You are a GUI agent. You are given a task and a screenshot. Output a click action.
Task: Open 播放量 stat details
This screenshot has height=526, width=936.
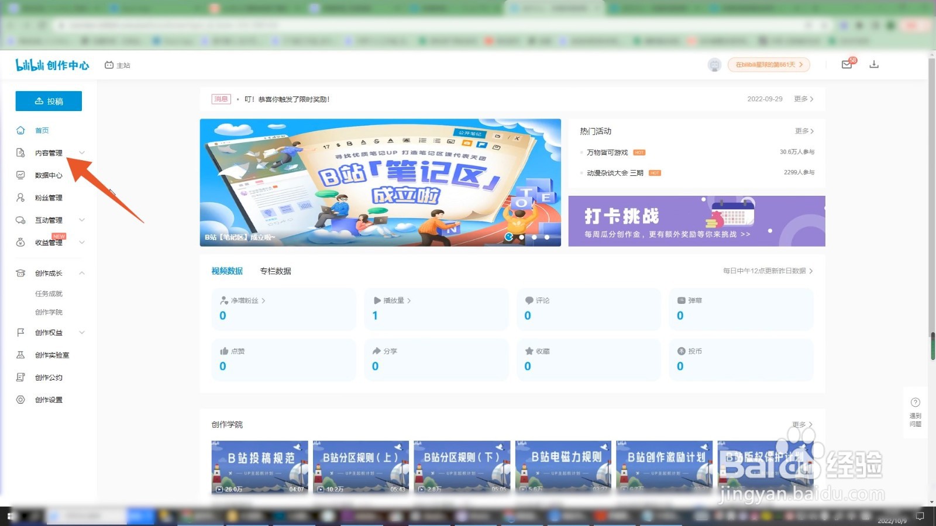(x=393, y=300)
